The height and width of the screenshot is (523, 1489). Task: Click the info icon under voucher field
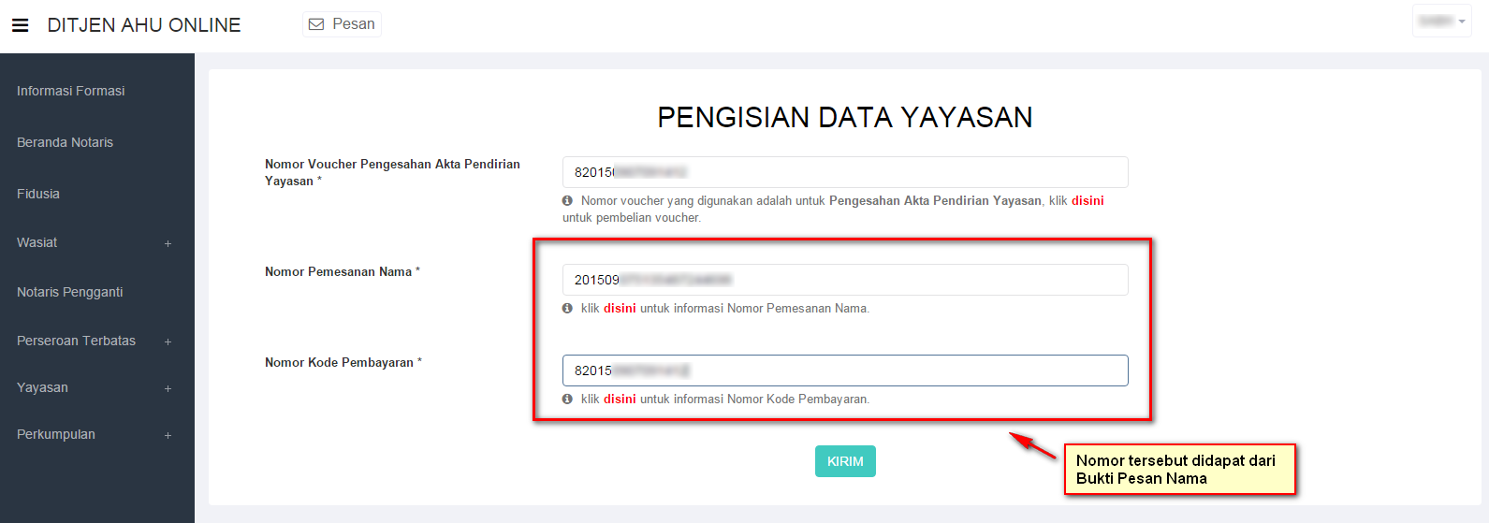(567, 200)
